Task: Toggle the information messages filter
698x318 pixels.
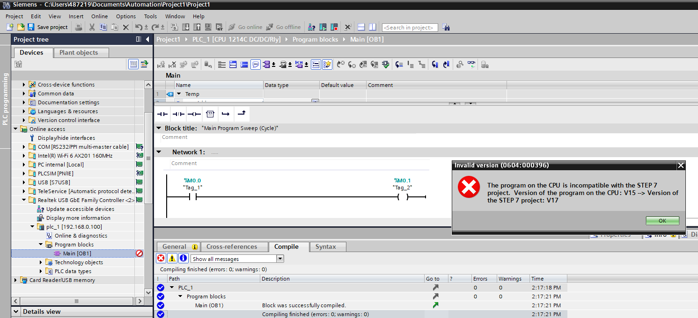Action: (184, 259)
